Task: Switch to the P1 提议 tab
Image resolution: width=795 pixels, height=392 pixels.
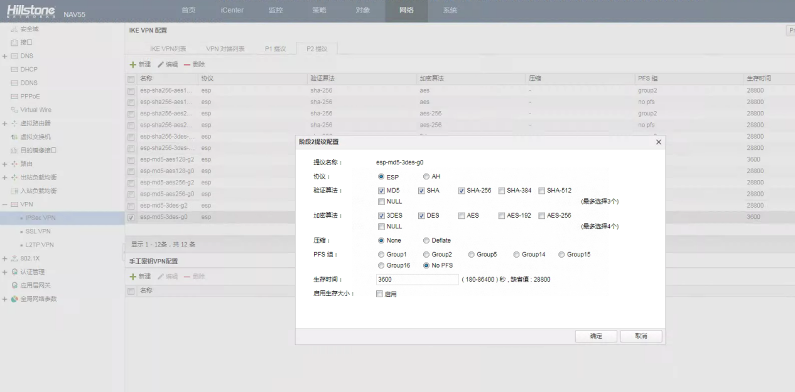Action: coord(276,49)
